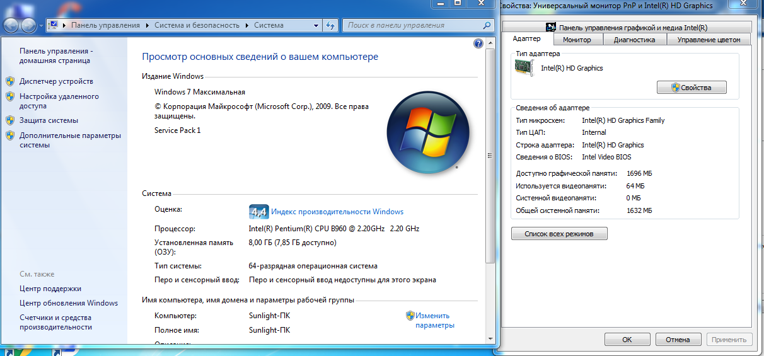Click the adapter card icon under 'Тип адаптера'
Viewport: 764px width, 356px height.
pyautogui.click(x=526, y=68)
